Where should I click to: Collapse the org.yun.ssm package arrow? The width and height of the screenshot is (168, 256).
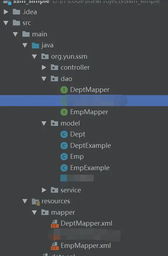point(34,57)
